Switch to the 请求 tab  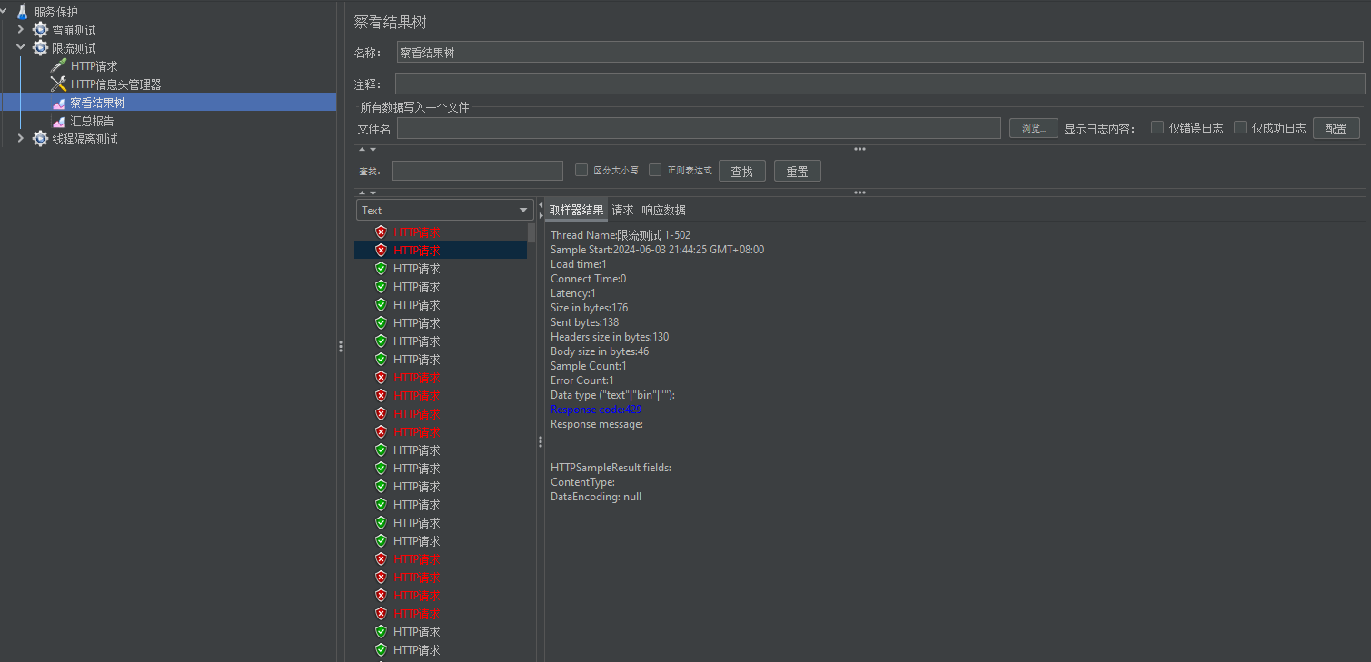(x=622, y=210)
